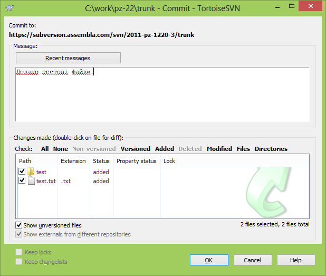326x276 pixels.
Task: Check All items link
Action: (45, 149)
